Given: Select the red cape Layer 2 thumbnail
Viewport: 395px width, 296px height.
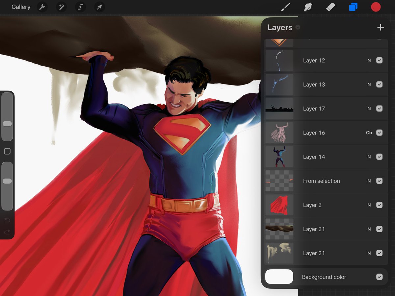Looking at the screenshot, I should pyautogui.click(x=279, y=205).
